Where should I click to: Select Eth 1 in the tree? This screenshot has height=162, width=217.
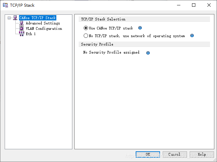[31, 34]
